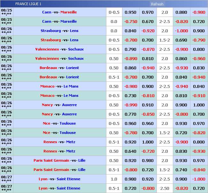
Task: Click the -0.890 odds for Valenciennes vs Sochaux
Action: pos(130,59)
